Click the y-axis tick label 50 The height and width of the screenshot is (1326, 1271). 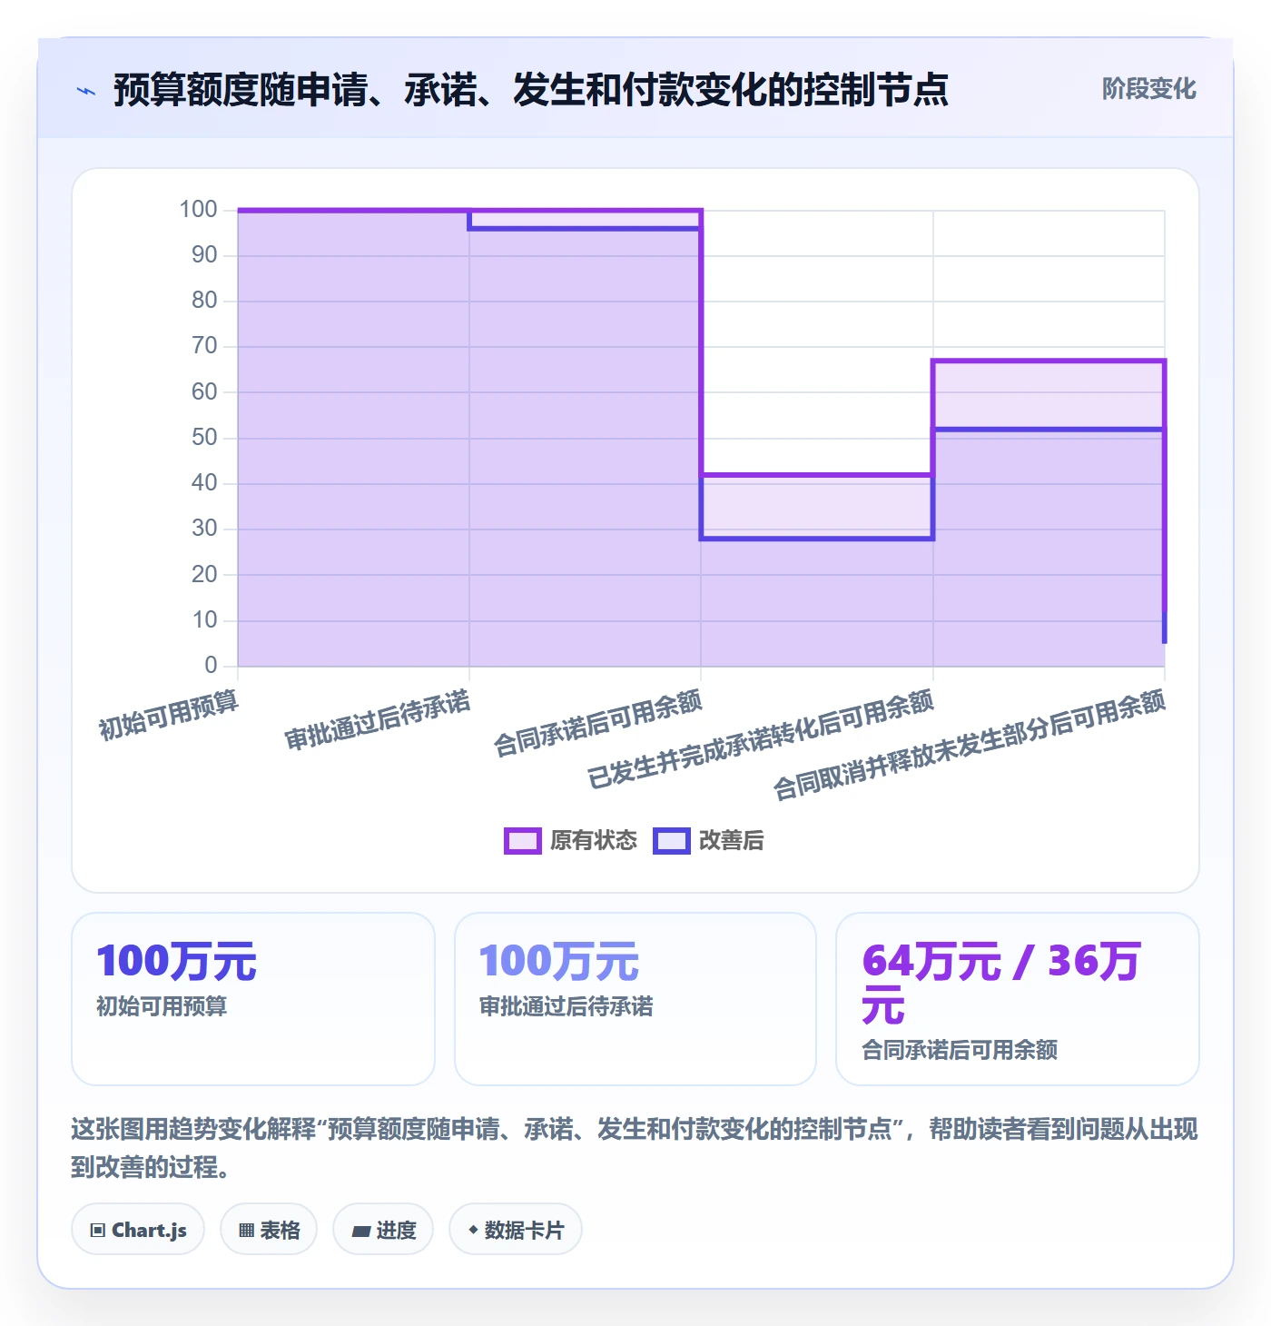tap(204, 438)
